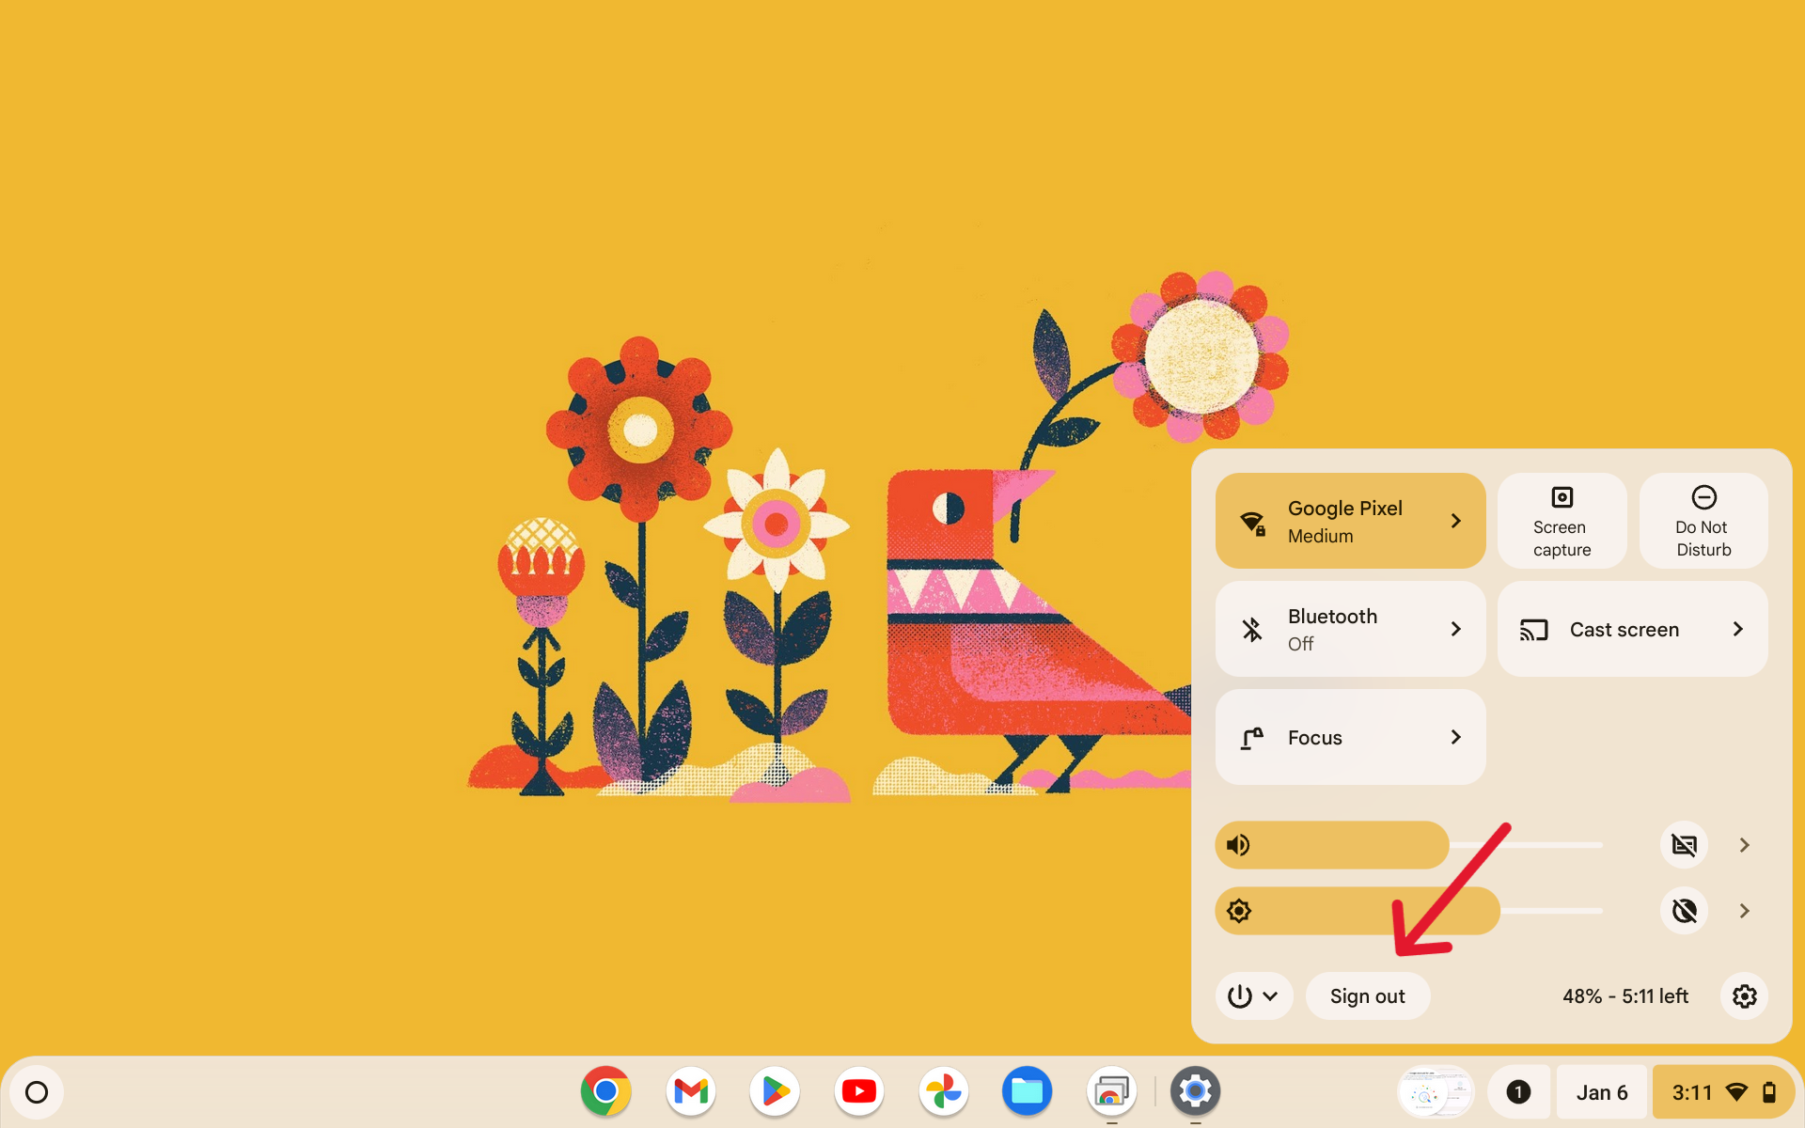Click the Focus mode icon

point(1251,737)
